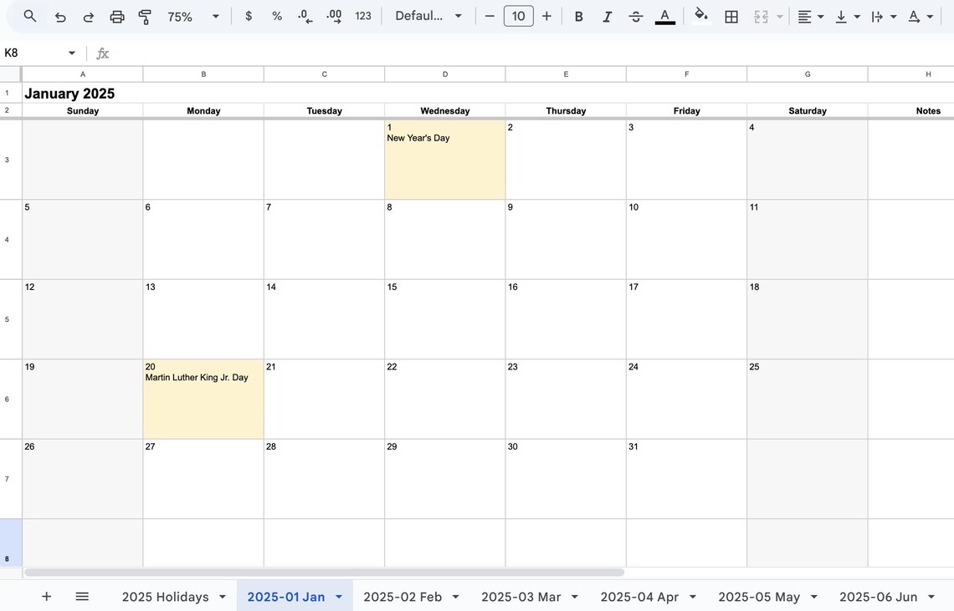This screenshot has height=611, width=954.
Task: Open the fill color picker
Action: point(701,17)
